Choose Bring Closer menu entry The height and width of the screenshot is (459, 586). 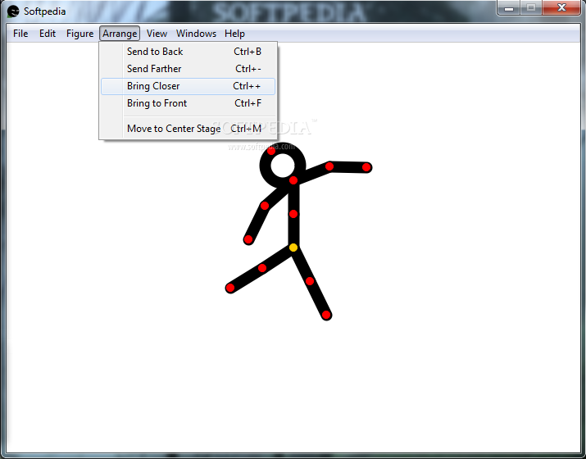[188, 86]
